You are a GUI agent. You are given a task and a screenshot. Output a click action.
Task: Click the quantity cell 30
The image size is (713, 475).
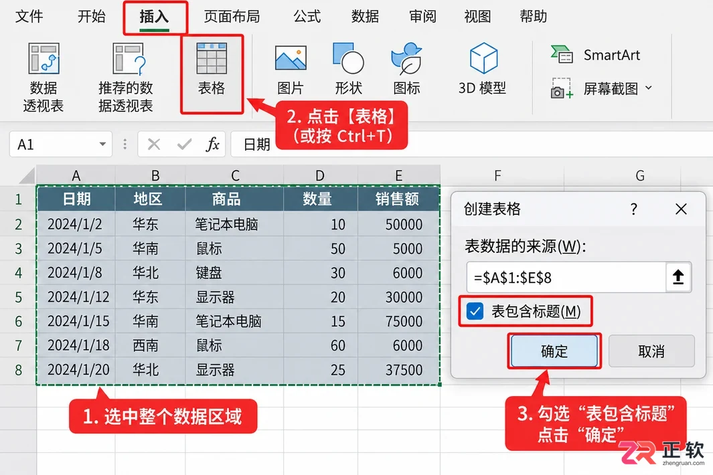[321, 273]
